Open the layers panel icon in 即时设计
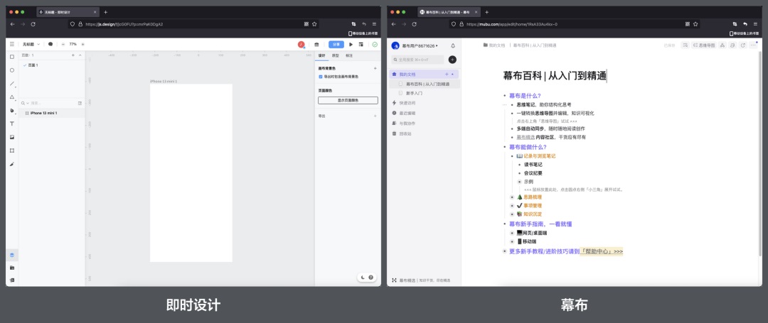 pyautogui.click(x=12, y=255)
